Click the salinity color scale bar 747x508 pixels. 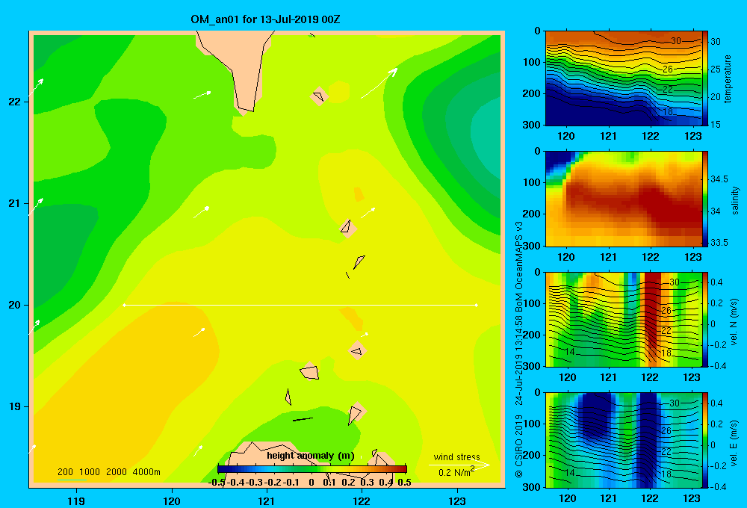(x=705, y=199)
